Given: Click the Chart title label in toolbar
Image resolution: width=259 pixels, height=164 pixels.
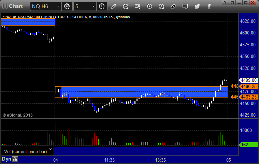Looking at the screenshot, I should (x=16, y=6).
